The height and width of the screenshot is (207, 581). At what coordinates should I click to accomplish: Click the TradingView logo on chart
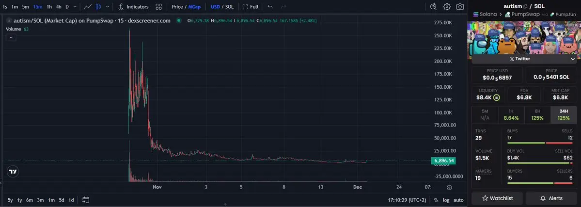click(x=13, y=172)
